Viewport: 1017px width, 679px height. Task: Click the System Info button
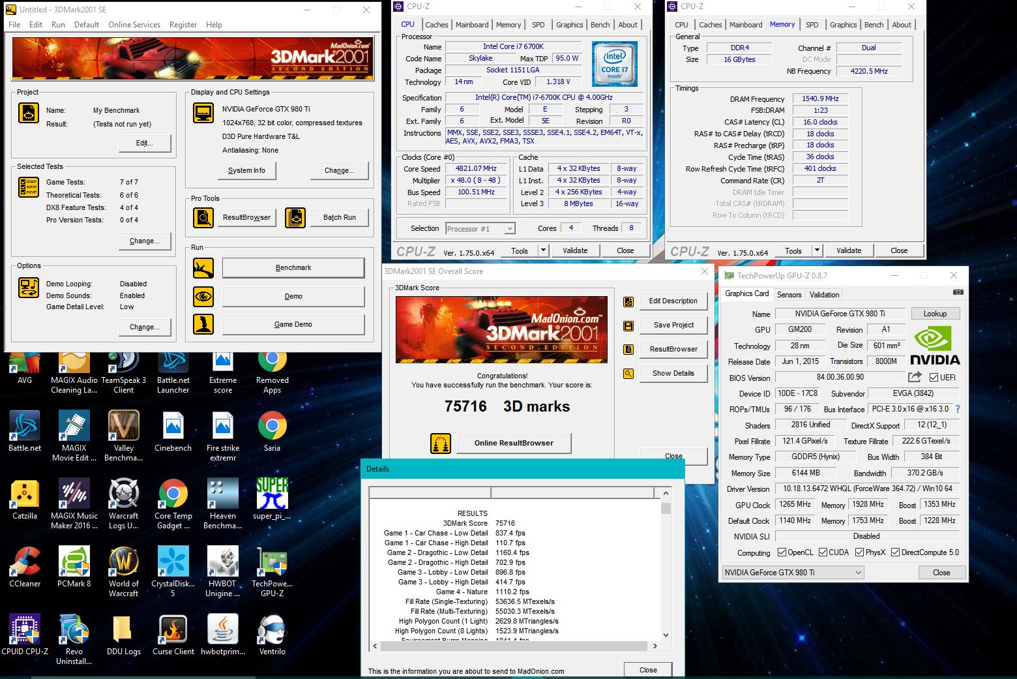pos(246,171)
